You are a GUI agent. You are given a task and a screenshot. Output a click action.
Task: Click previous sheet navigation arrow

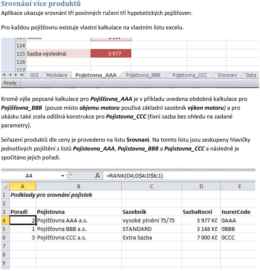click(10, 75)
